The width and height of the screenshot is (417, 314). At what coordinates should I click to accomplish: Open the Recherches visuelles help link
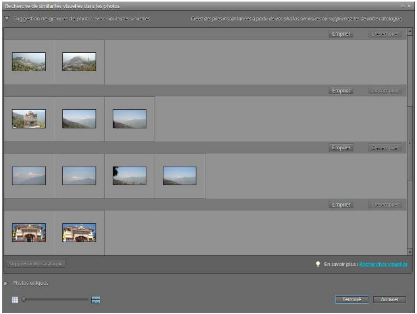383,264
